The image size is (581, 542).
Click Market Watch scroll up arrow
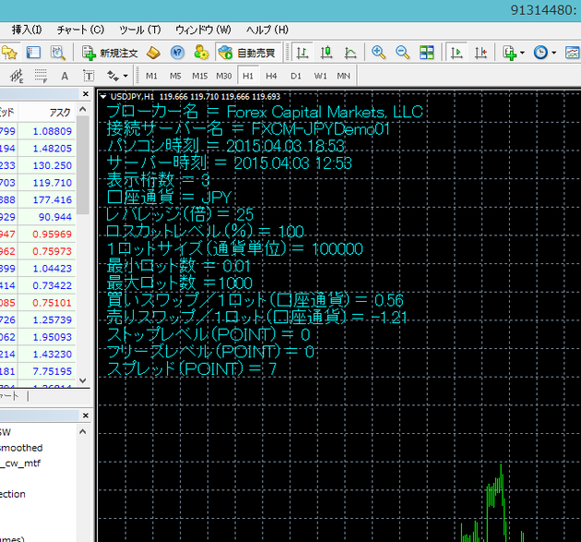point(83,109)
